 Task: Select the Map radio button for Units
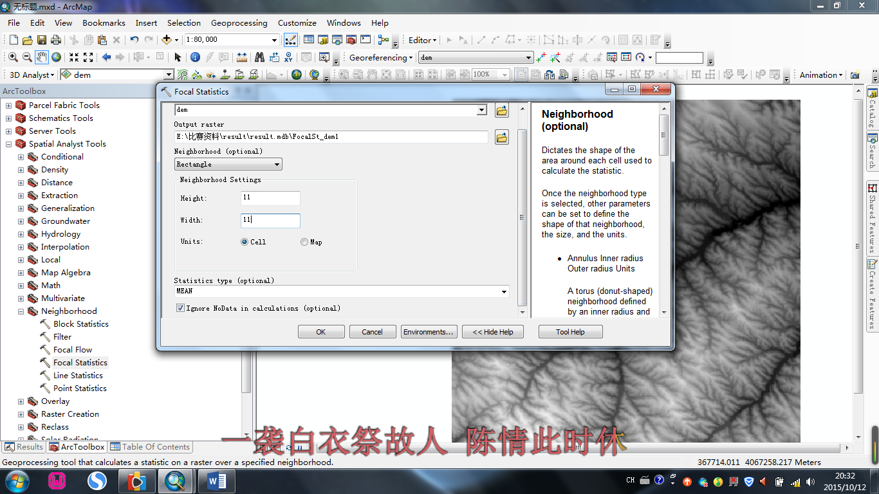click(x=303, y=241)
